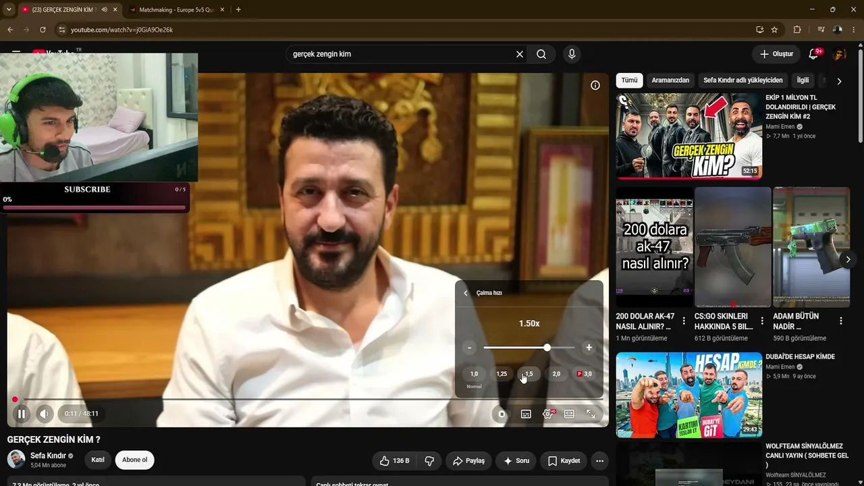Open the 'EKİP 1 MİLYON TL DOLANDIRILDI' title link

pos(801,107)
